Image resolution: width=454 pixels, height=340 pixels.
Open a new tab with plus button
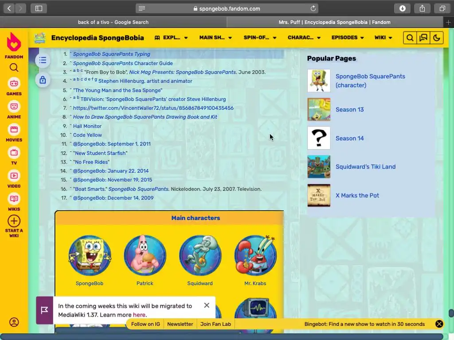coord(448,22)
